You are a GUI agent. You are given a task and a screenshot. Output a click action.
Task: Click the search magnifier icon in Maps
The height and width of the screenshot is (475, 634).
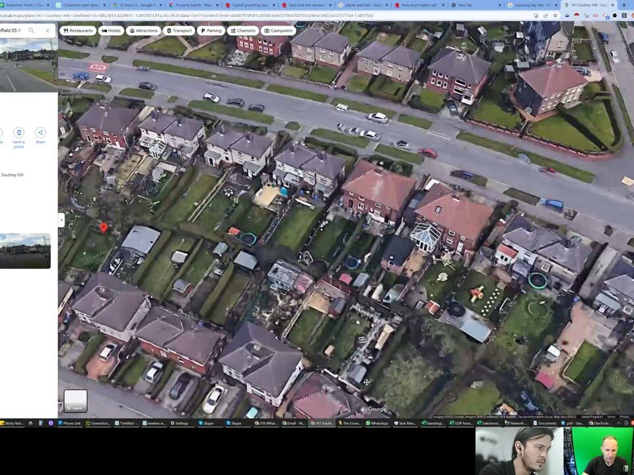point(31,30)
